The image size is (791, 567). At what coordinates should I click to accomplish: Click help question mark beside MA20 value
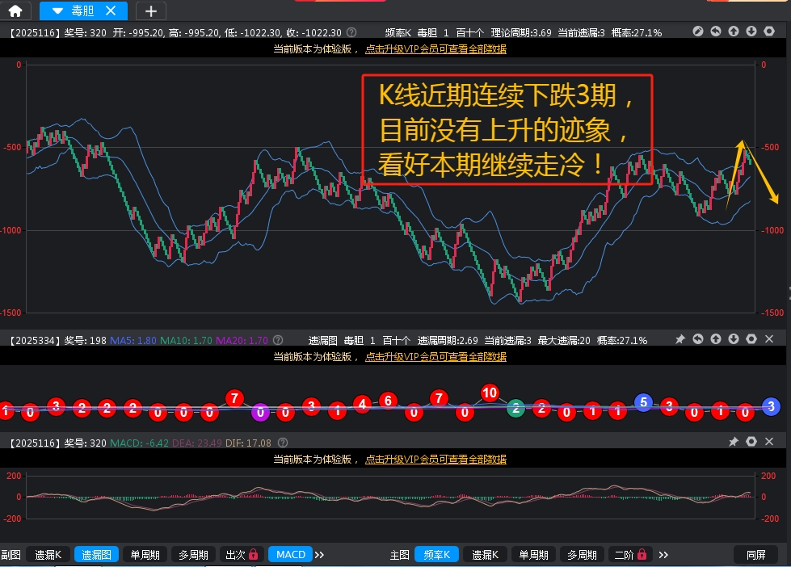[278, 340]
